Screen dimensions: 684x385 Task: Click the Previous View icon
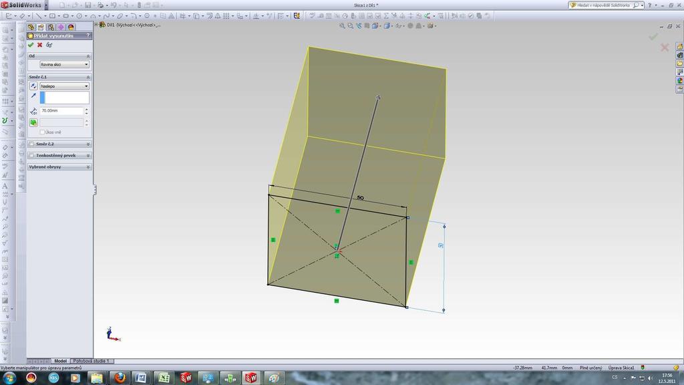coord(359,26)
